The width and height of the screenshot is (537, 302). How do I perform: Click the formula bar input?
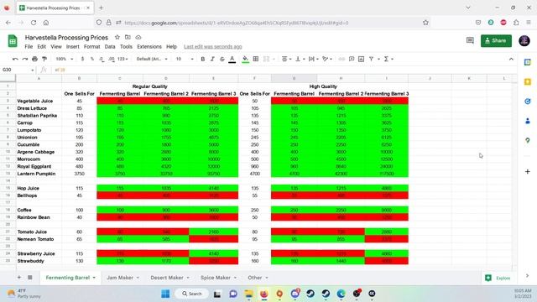[284, 70]
